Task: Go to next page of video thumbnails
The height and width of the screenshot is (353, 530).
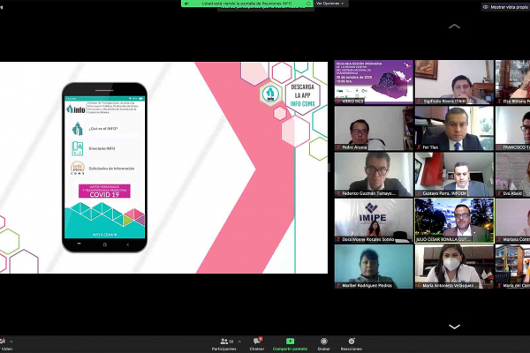Action: coord(454,327)
